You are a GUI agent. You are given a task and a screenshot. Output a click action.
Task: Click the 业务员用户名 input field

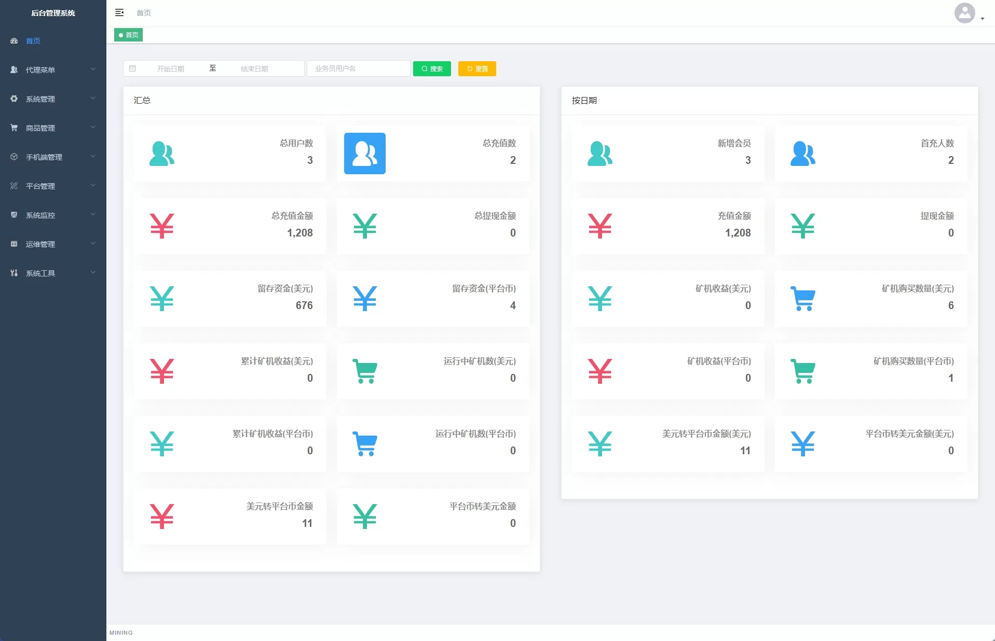[x=358, y=68]
